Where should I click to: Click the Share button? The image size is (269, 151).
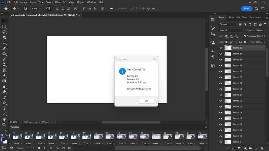click(x=247, y=8)
